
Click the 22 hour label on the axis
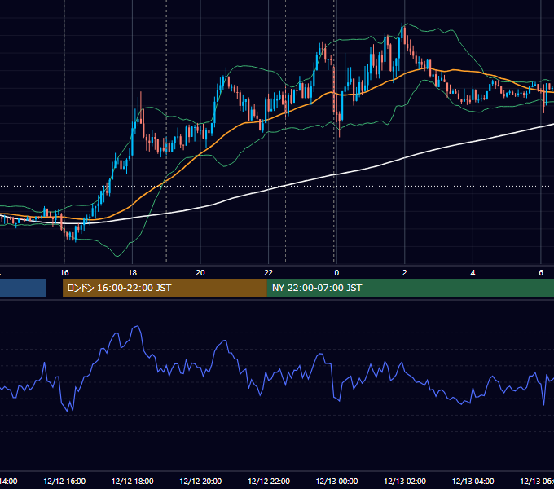tap(269, 273)
